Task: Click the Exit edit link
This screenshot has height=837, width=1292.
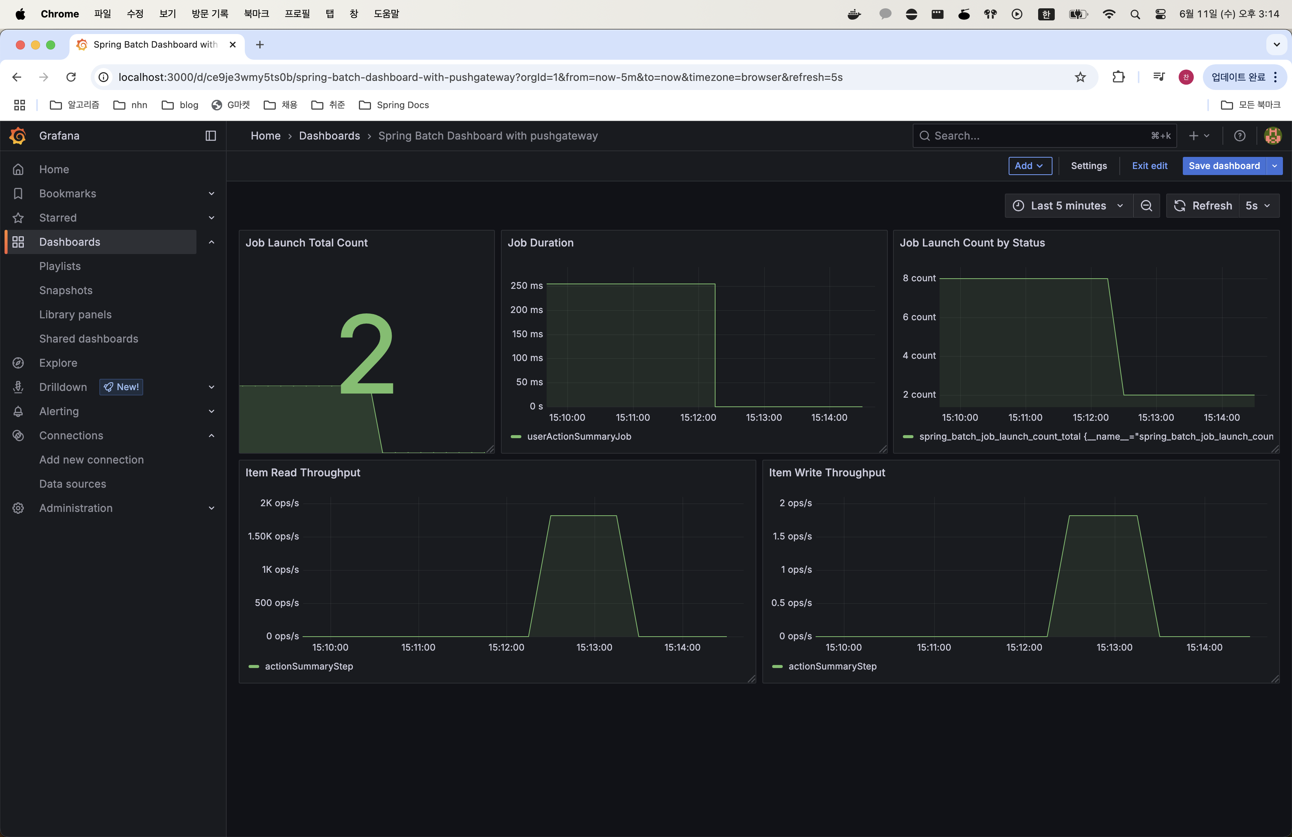Action: 1149,166
